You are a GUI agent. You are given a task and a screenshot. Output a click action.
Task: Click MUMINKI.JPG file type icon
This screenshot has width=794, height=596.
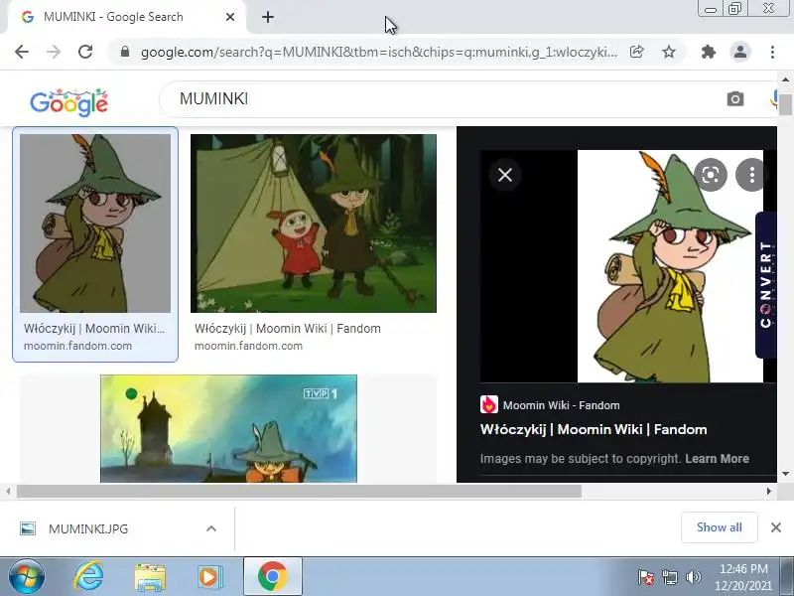[28, 528]
